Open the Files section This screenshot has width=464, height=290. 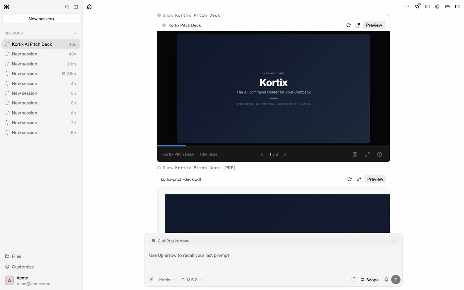13,256
